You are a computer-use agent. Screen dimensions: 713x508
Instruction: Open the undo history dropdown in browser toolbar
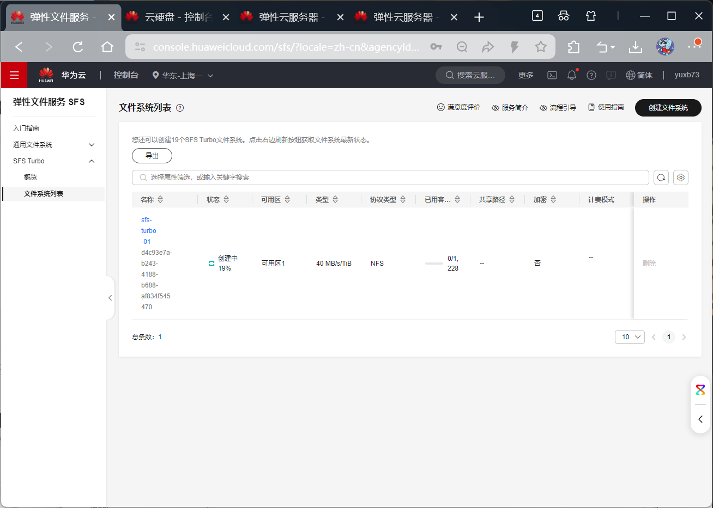606,47
